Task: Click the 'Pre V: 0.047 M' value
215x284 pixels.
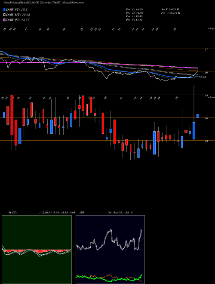Action: click(170, 13)
